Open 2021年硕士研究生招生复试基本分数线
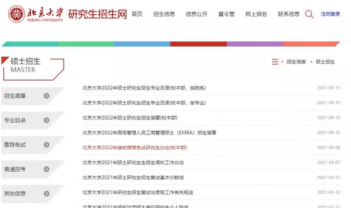351x208 pixels. pos(133,177)
